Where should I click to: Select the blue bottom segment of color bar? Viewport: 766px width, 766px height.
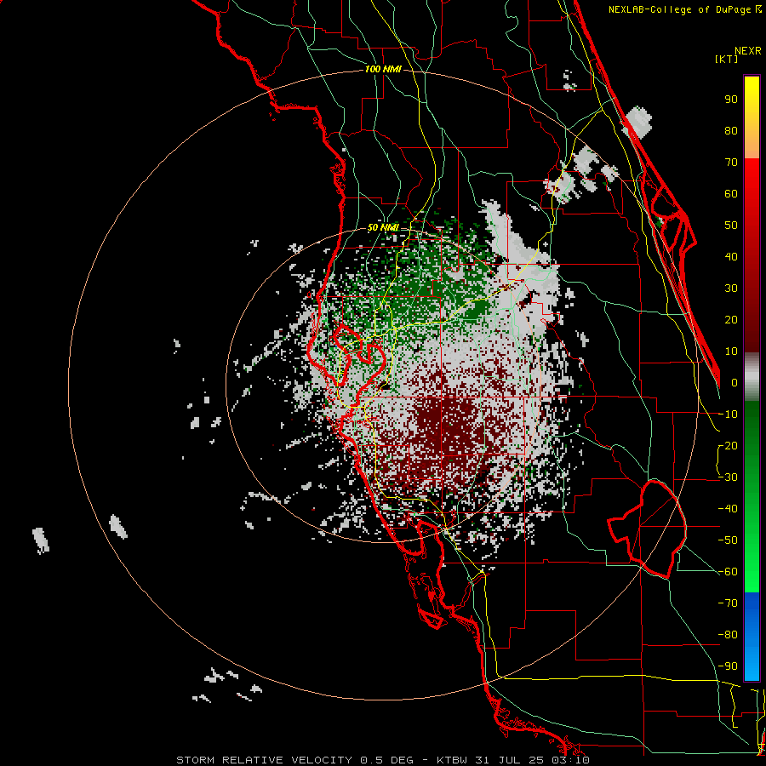(x=752, y=636)
